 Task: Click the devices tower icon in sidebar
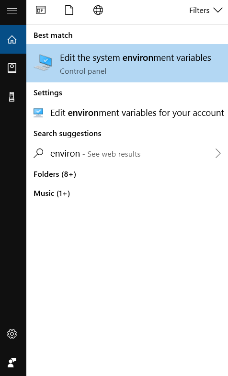coord(12,97)
